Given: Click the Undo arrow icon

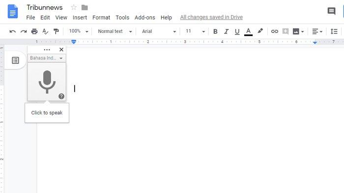Looking at the screenshot, I should click(x=12, y=31).
